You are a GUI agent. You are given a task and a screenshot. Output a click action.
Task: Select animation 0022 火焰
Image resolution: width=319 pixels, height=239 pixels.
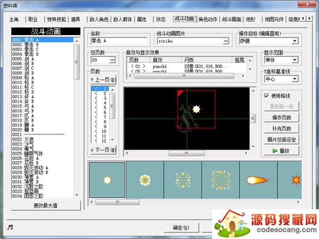click(43, 139)
